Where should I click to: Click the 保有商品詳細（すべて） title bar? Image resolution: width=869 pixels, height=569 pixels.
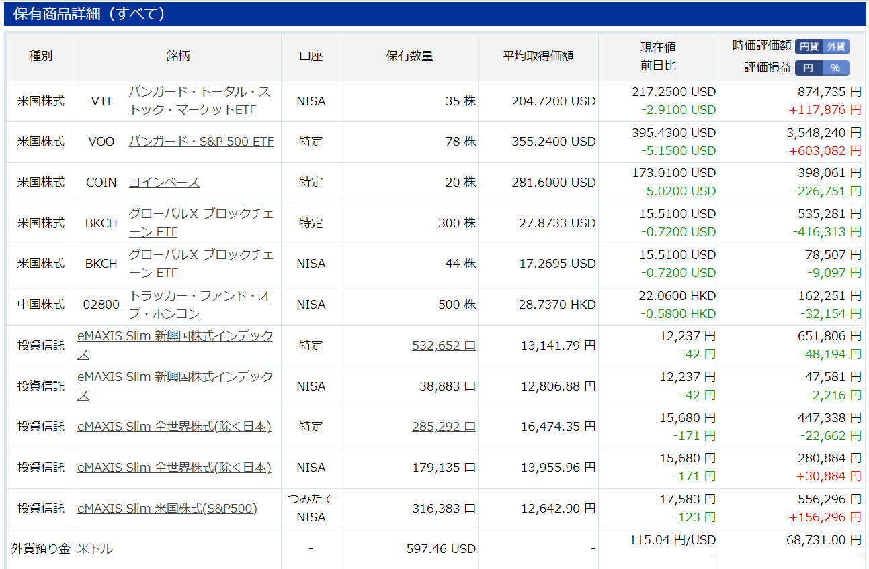coord(435,14)
